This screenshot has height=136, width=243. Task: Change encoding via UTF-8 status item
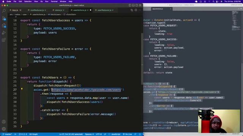point(99,134)
